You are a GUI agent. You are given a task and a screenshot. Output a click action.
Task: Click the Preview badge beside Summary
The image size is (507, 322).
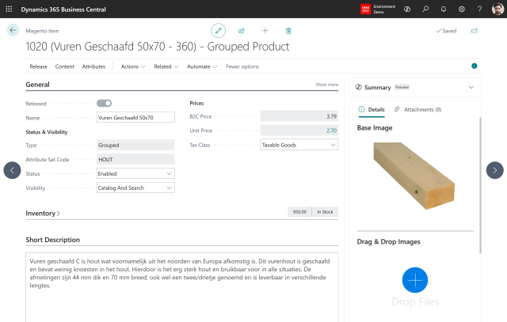click(x=402, y=87)
